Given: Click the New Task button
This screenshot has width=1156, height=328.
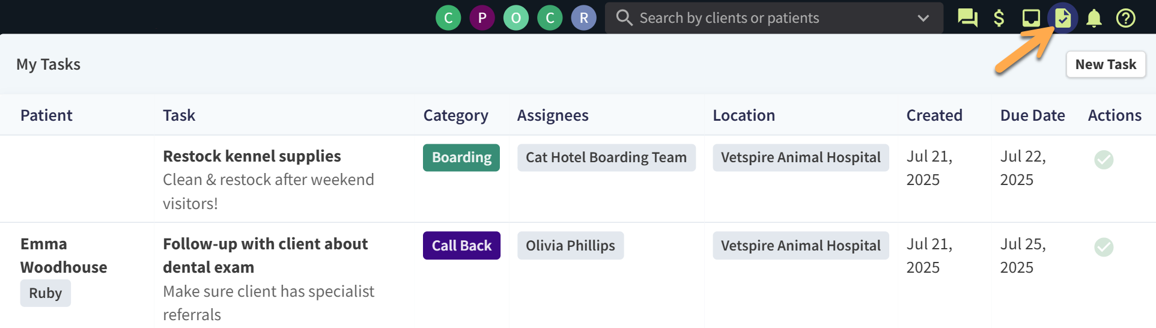Looking at the screenshot, I should point(1106,64).
